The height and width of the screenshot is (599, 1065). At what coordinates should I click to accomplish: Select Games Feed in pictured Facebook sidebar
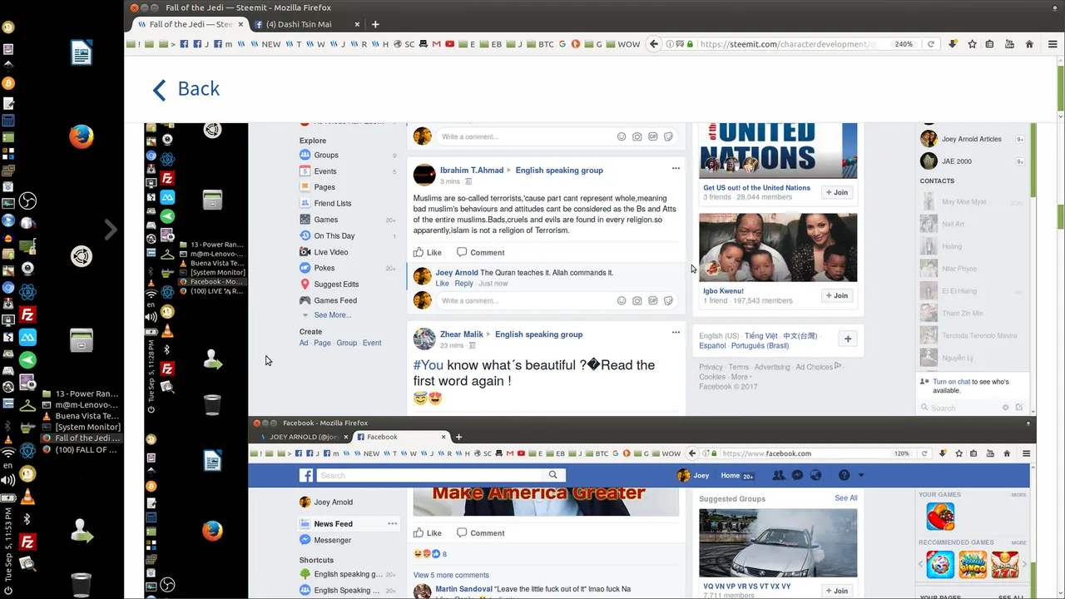point(328,300)
